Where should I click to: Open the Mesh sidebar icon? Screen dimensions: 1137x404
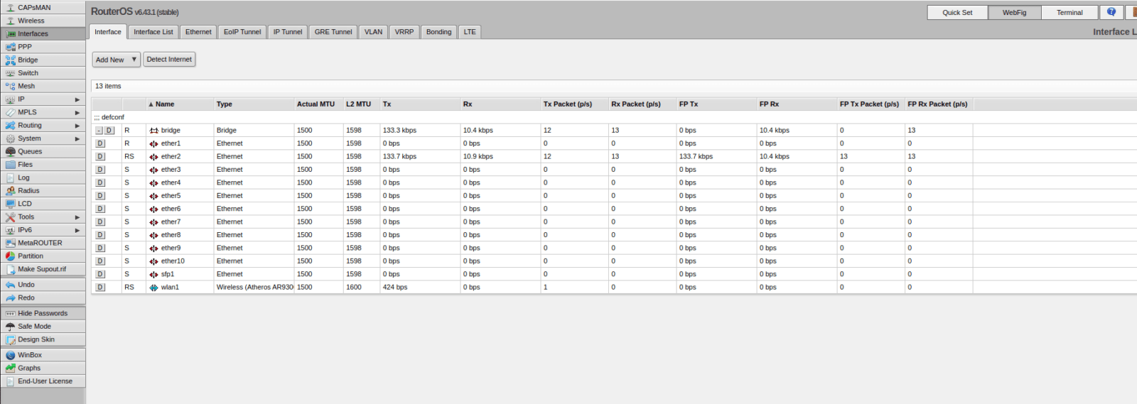point(10,86)
